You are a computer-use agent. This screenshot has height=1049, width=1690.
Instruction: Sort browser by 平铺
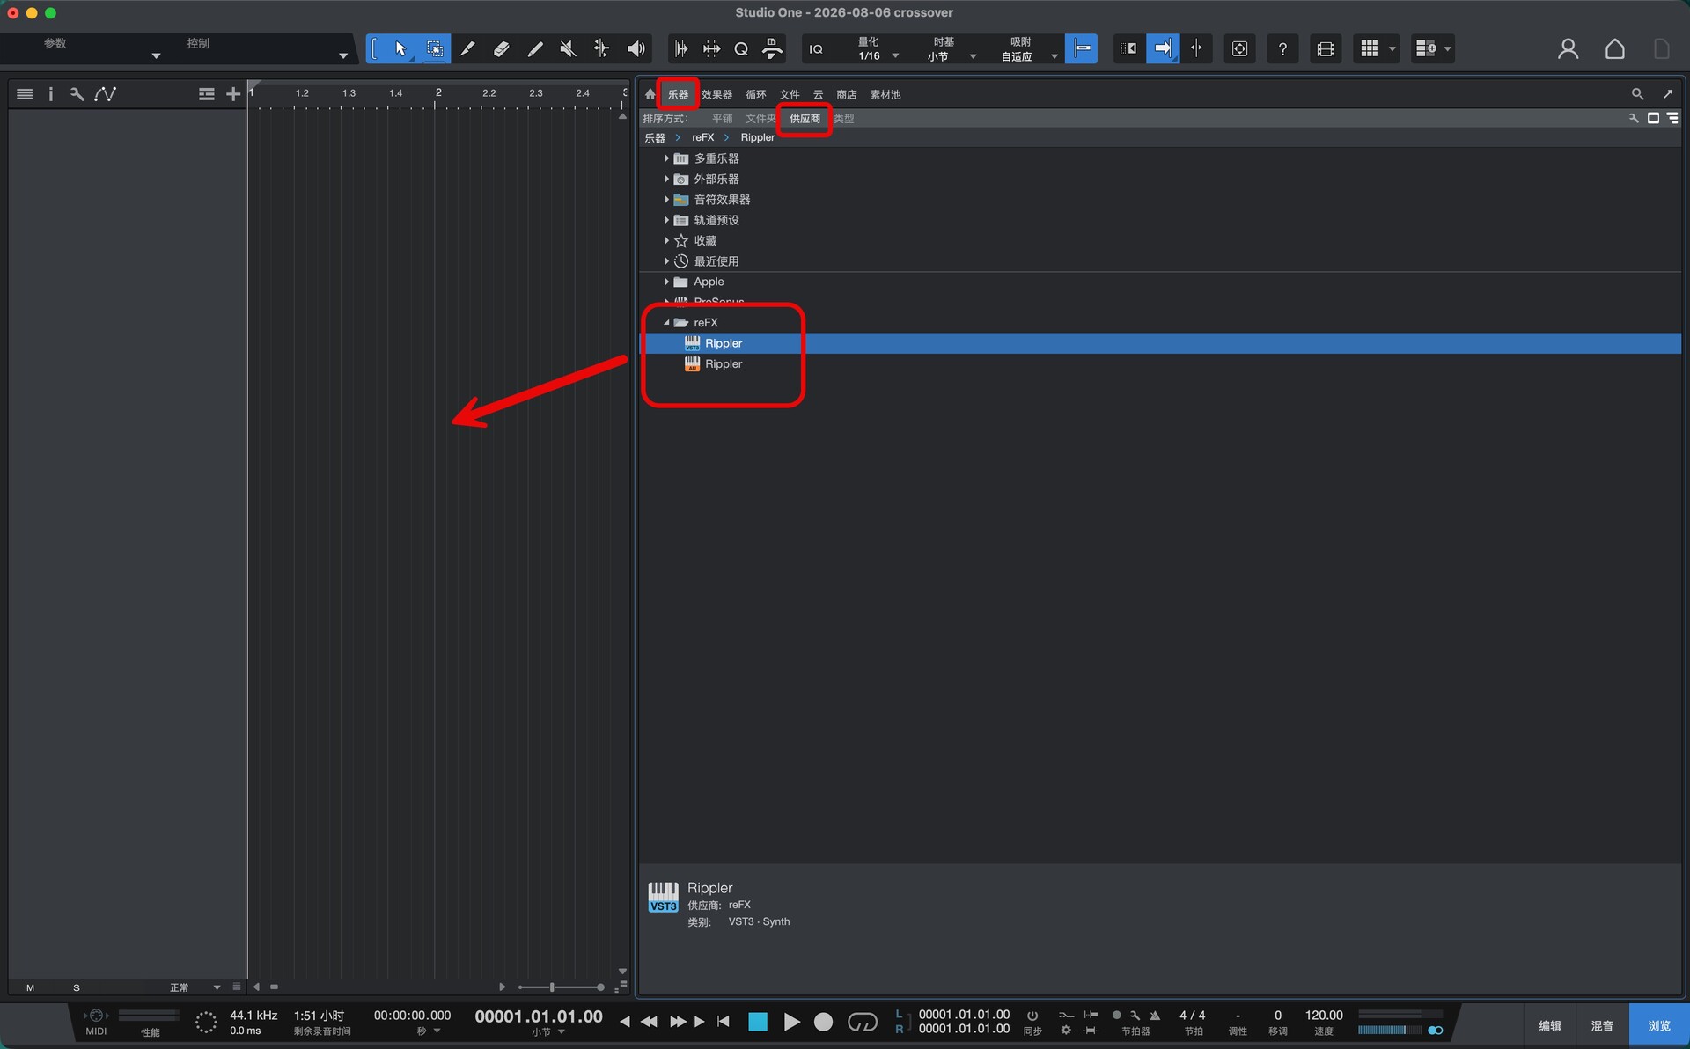[722, 118]
